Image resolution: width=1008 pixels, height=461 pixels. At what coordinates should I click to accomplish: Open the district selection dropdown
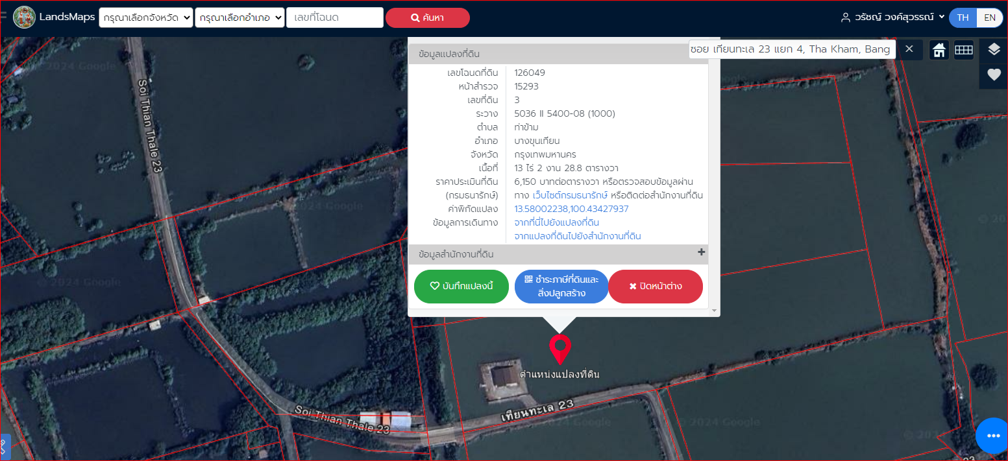coord(240,18)
